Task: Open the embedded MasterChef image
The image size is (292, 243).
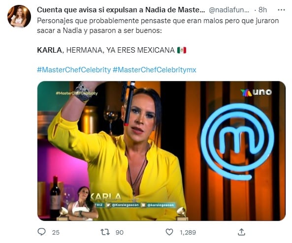Action: tap(162, 151)
